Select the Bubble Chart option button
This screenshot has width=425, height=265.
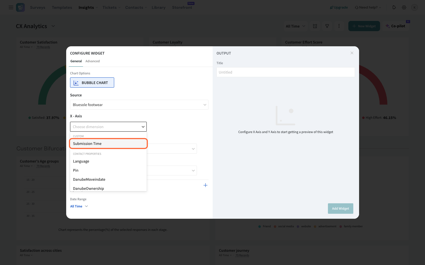tap(92, 83)
